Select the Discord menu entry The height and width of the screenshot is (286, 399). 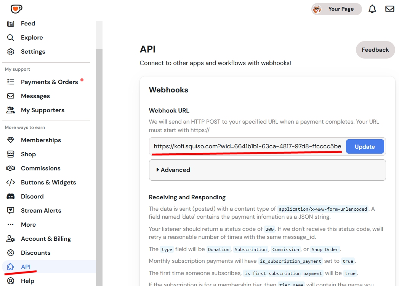32,196
